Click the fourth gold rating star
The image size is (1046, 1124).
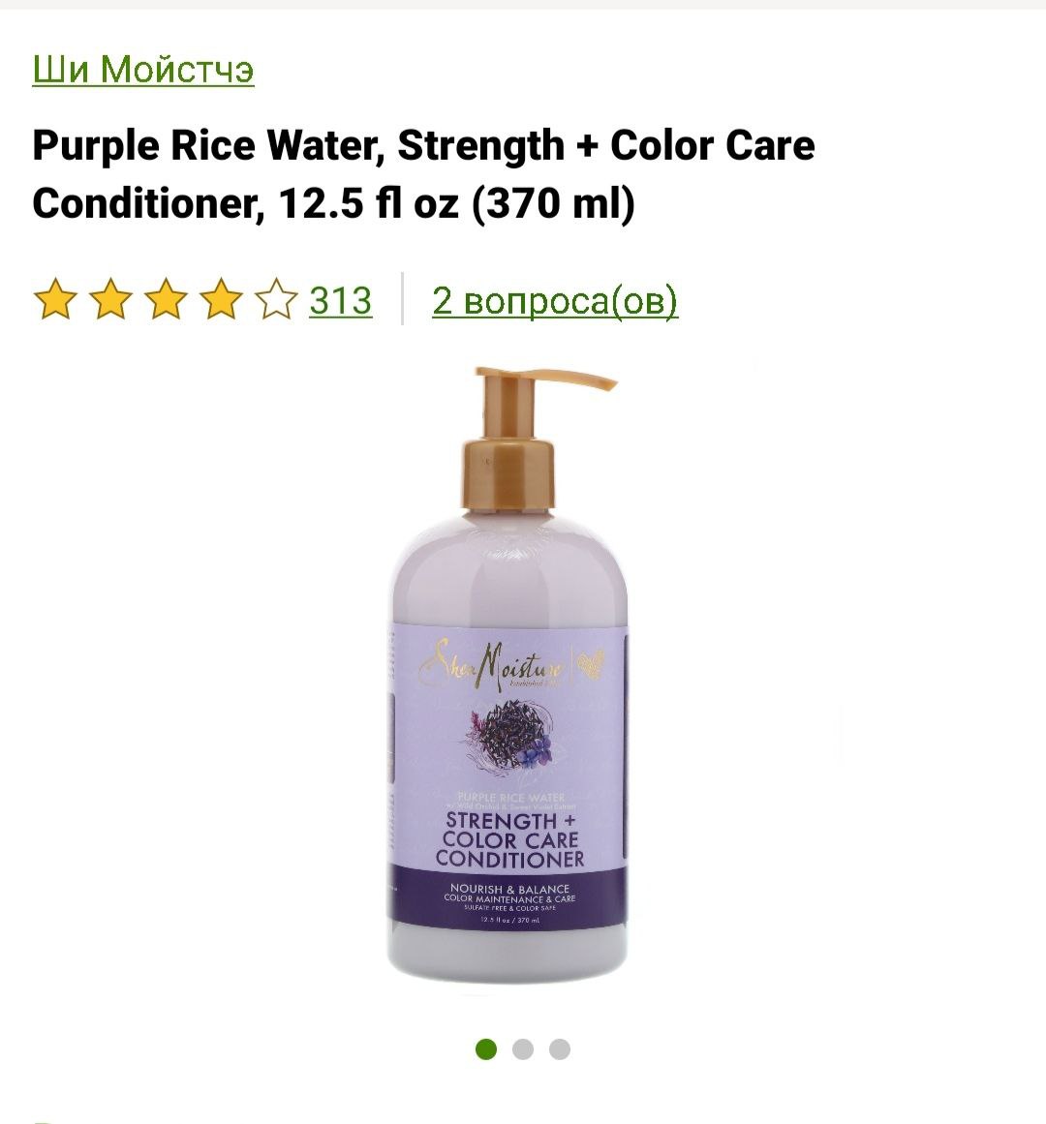(221, 300)
